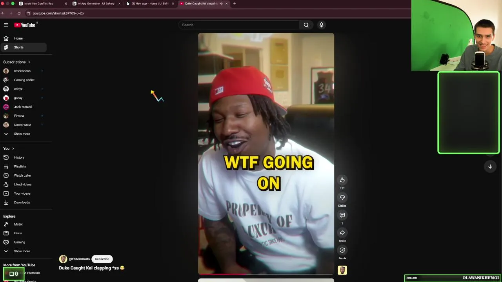Click the @Editedshorts channel avatar
502x282 pixels.
(63, 259)
